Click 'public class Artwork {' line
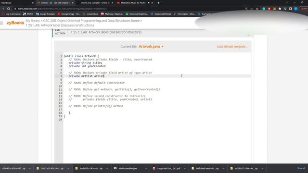308x173 pixels. [x=81, y=56]
